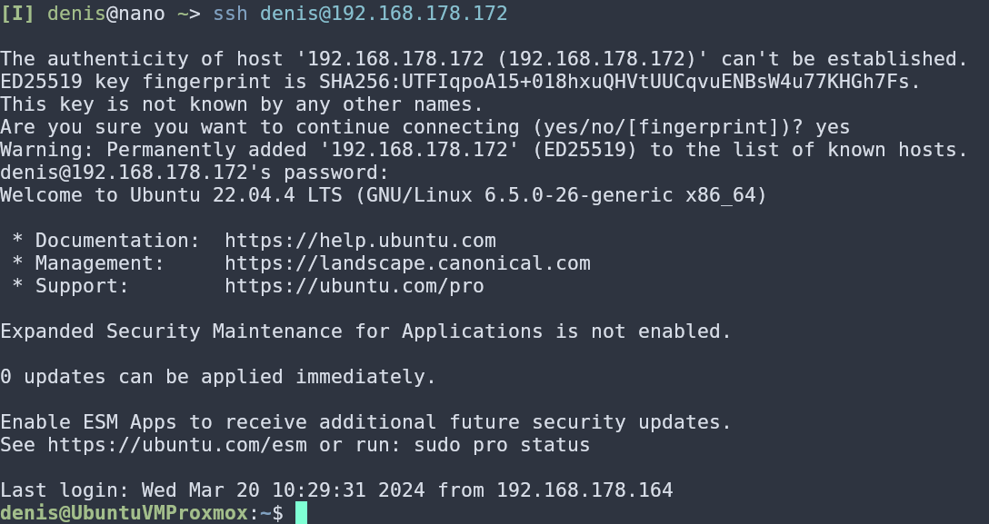Image resolution: width=989 pixels, height=524 pixels.
Task: Open the https://ubuntu.com/esm link
Action: click(177, 445)
